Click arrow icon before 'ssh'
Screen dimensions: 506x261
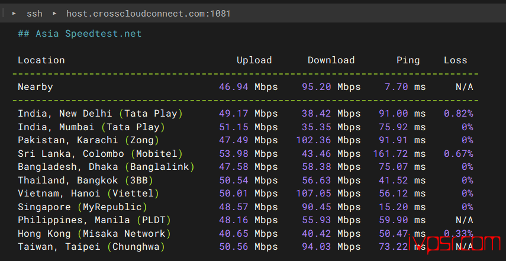point(14,14)
